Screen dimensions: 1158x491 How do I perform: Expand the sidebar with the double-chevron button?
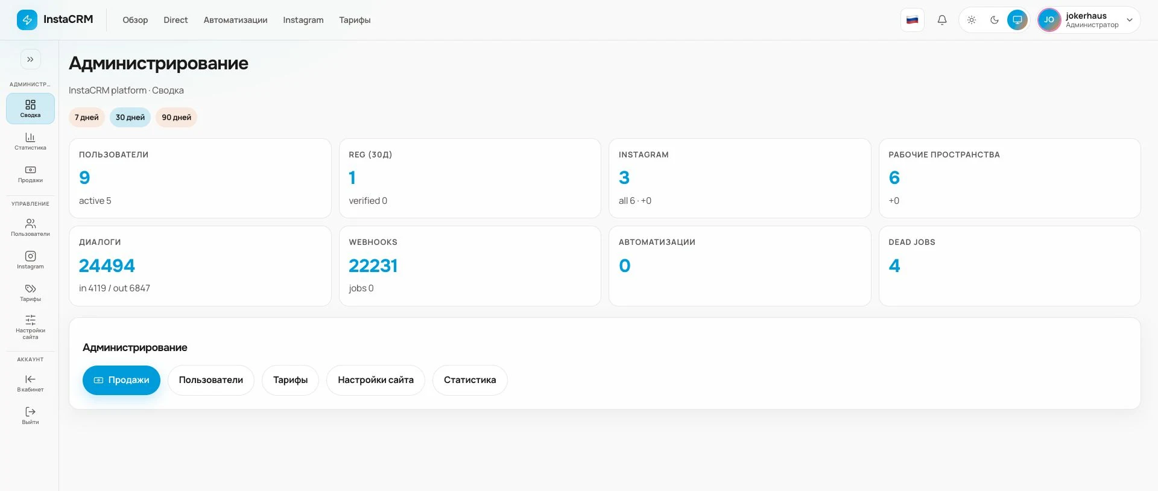(x=30, y=59)
